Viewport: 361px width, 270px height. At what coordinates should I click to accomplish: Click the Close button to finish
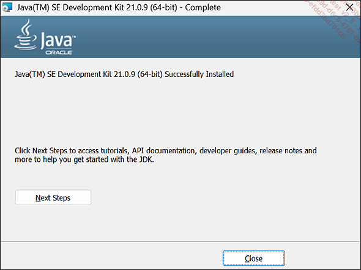tap(254, 258)
